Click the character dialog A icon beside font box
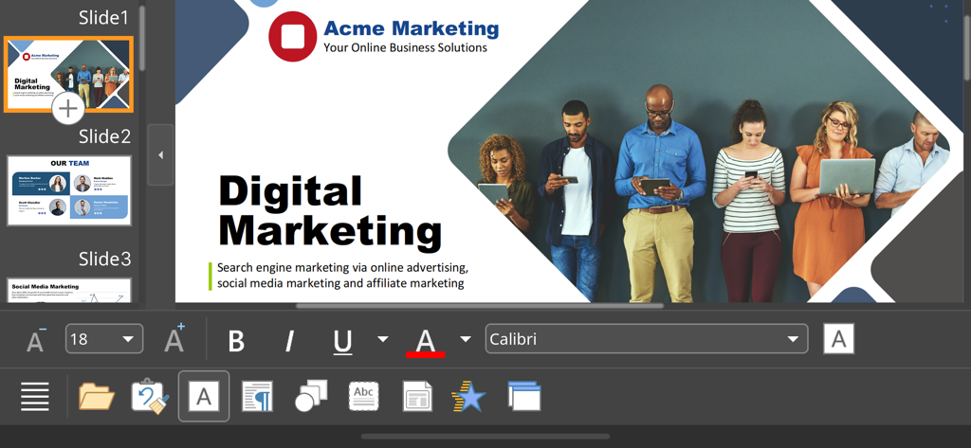This screenshot has width=971, height=448. point(838,338)
